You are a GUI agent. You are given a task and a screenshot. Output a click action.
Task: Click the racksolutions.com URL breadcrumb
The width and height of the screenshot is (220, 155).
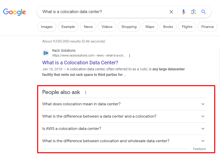click(x=89, y=56)
